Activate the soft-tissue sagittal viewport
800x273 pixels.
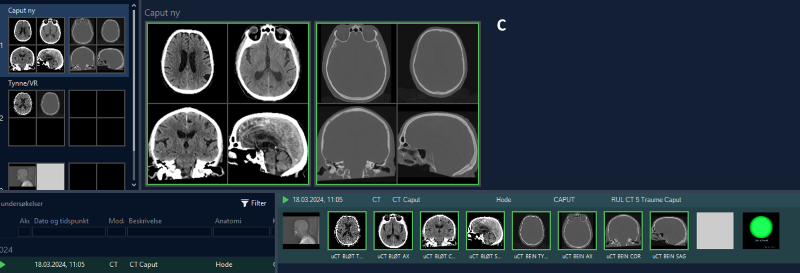268,144
